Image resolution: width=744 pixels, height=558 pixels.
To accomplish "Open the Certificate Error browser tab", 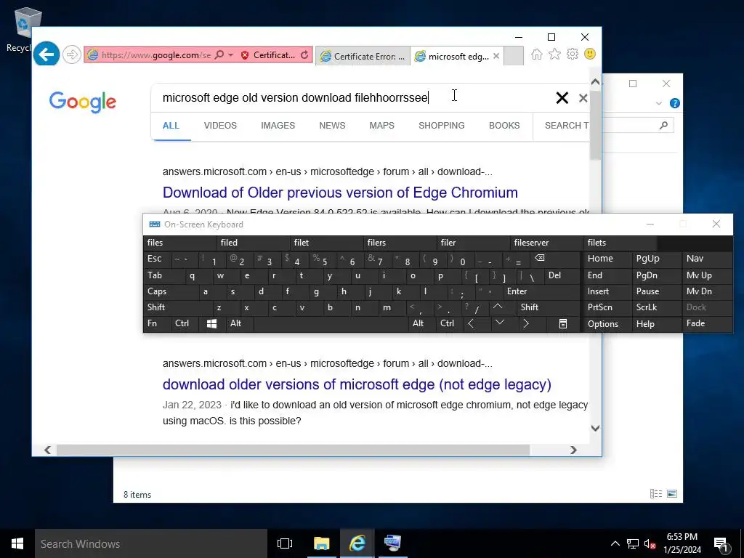I will pos(363,56).
